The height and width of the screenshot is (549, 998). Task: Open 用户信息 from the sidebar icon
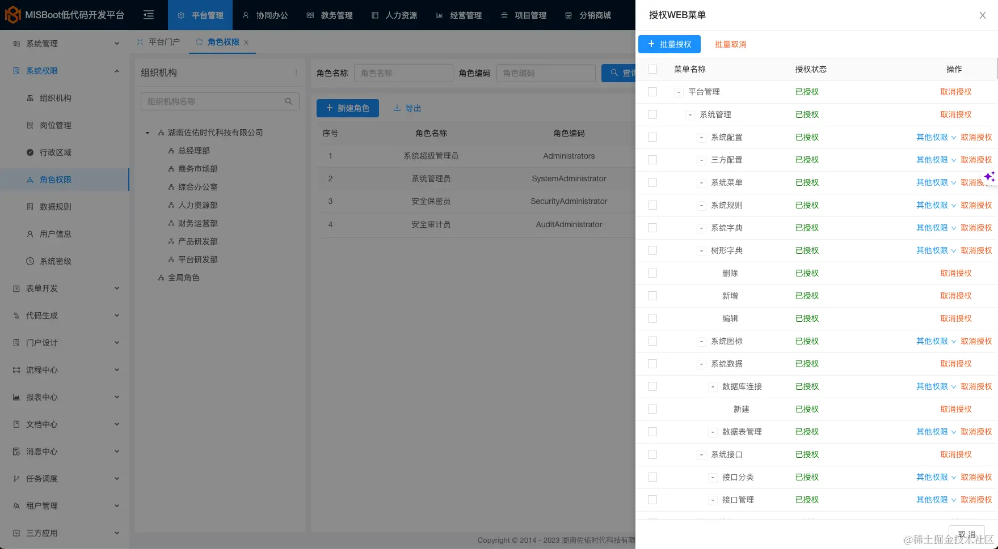[30, 233]
